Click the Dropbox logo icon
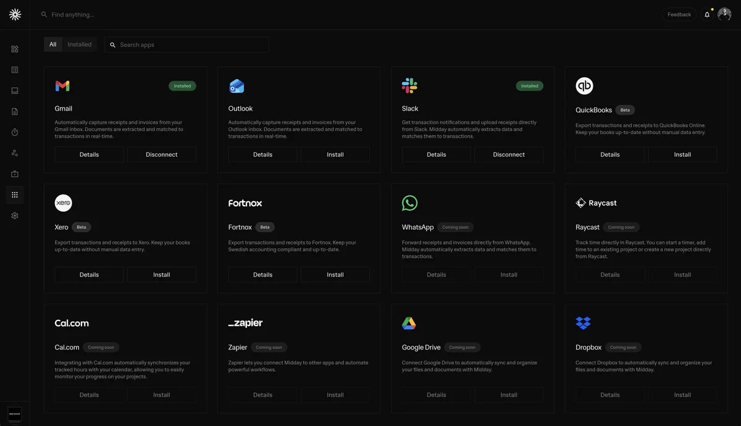Image resolution: width=741 pixels, height=426 pixels. (583, 323)
